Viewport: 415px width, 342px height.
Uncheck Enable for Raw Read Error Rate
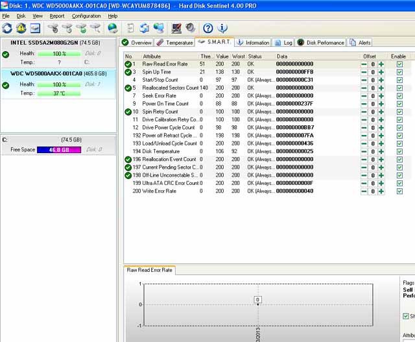coord(399,64)
